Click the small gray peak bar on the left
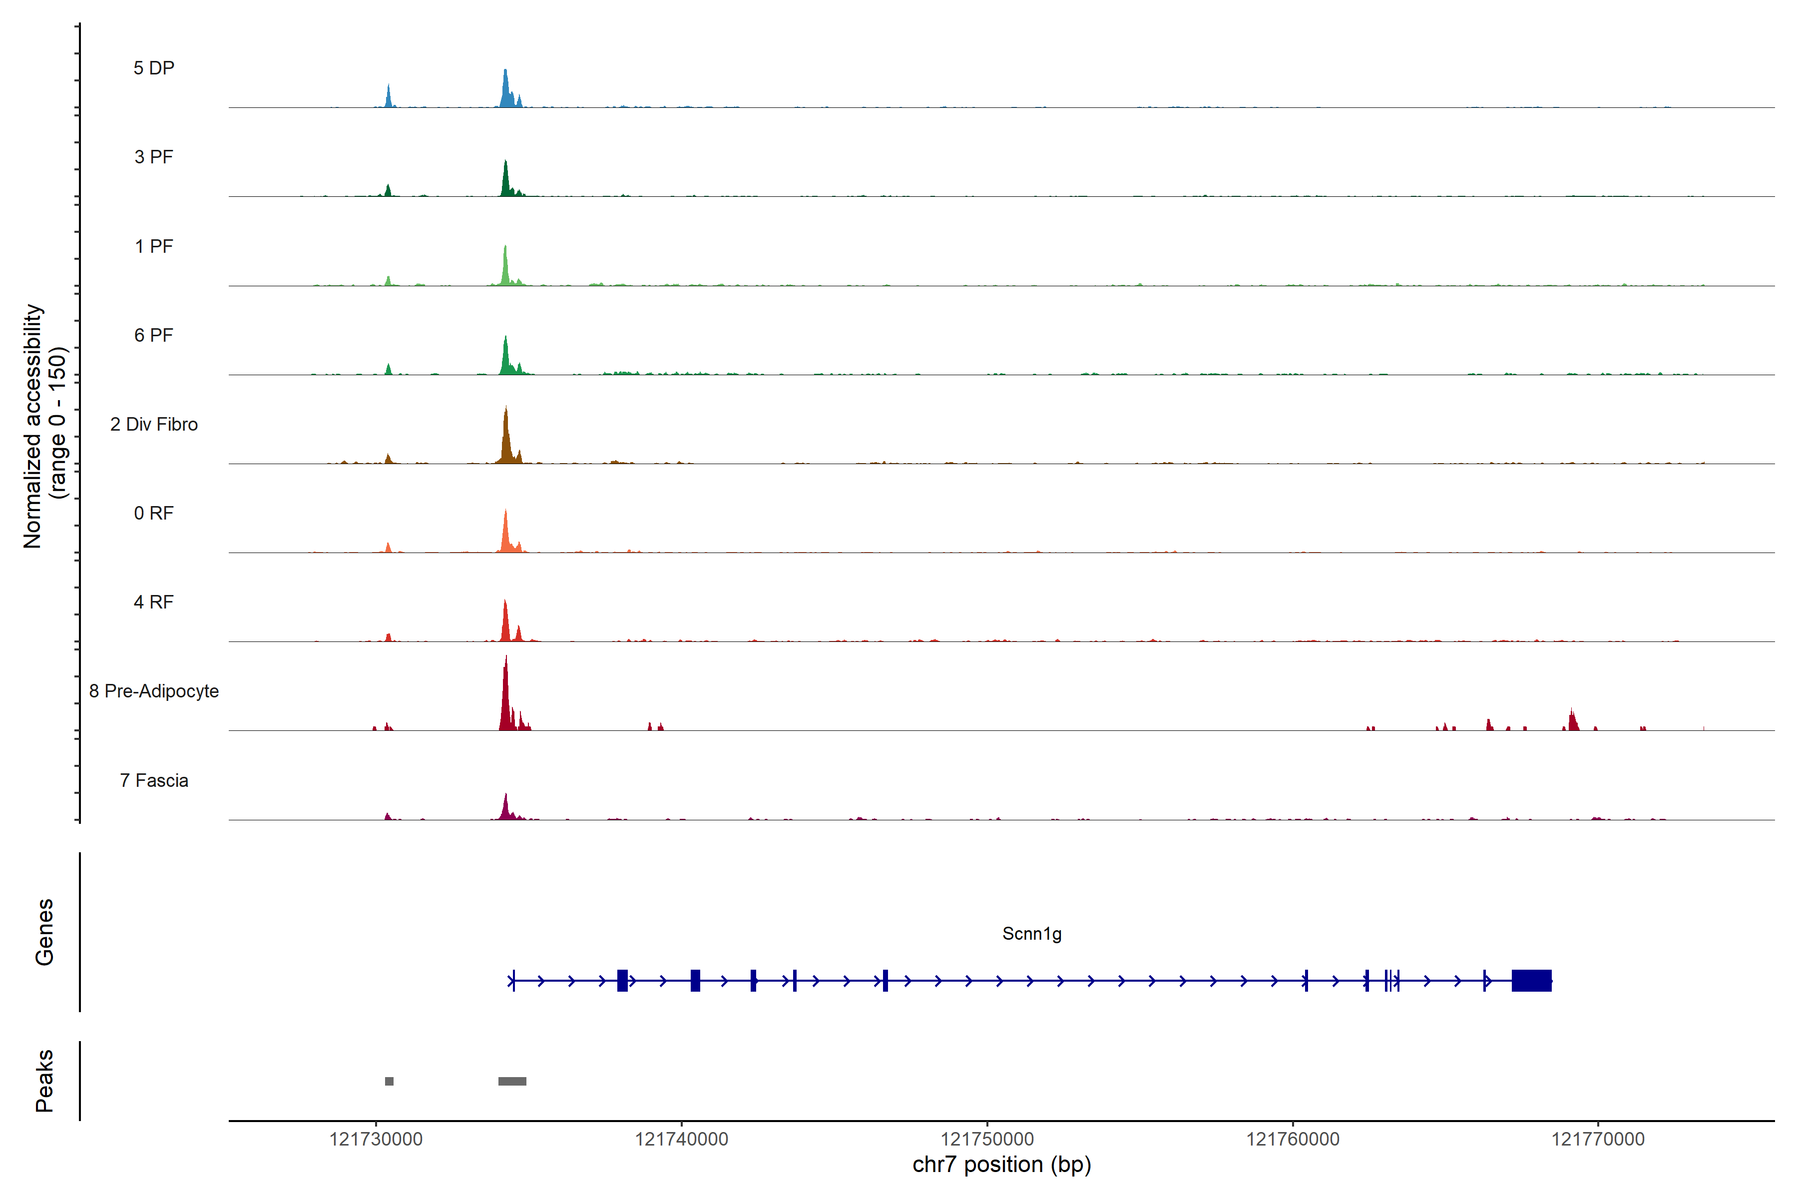This screenshot has width=1798, height=1199. coord(389,1081)
